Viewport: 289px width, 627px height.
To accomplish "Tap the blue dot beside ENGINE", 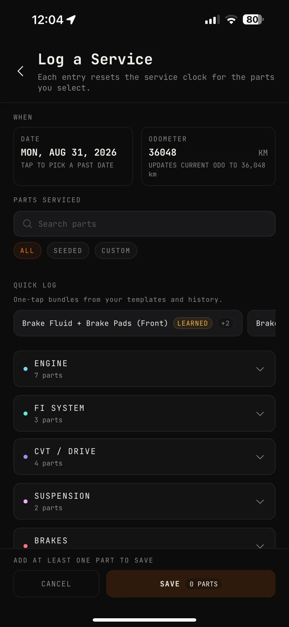I will click(26, 369).
